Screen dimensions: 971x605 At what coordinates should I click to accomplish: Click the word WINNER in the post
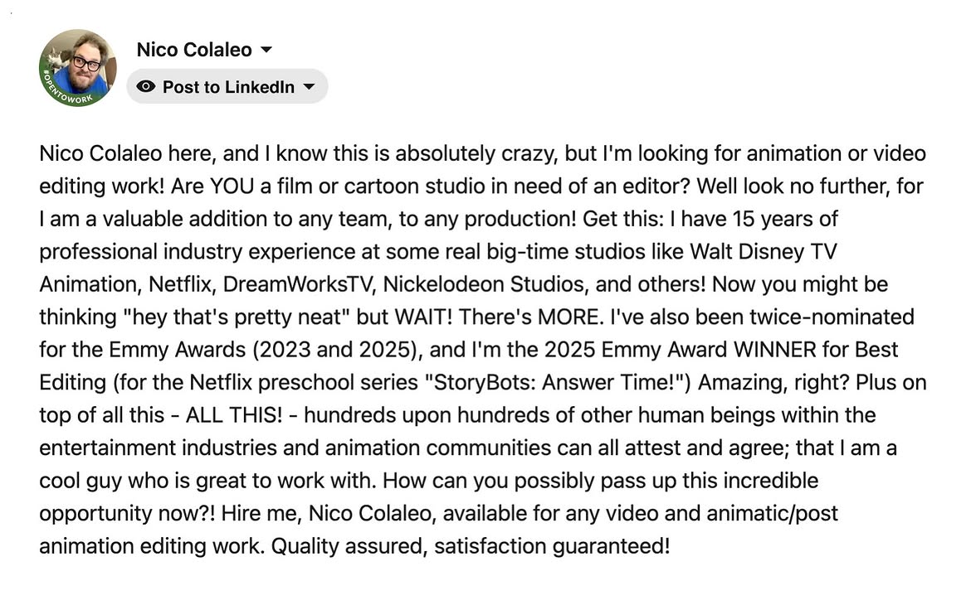coord(774,350)
